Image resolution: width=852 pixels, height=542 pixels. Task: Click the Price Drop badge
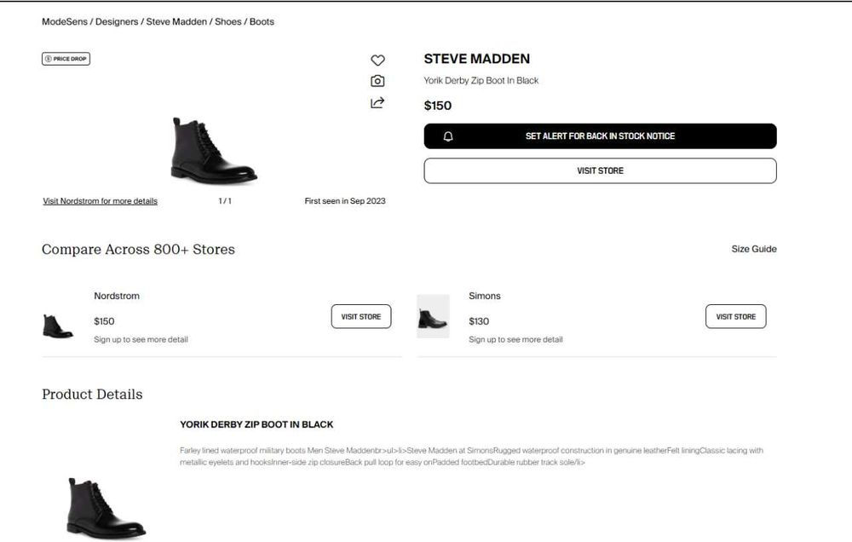point(66,59)
